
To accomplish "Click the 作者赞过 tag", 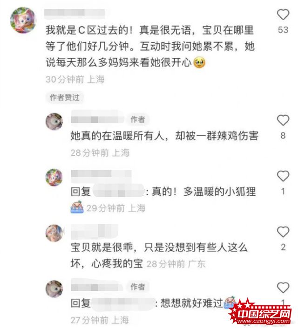I will pos(64,97).
